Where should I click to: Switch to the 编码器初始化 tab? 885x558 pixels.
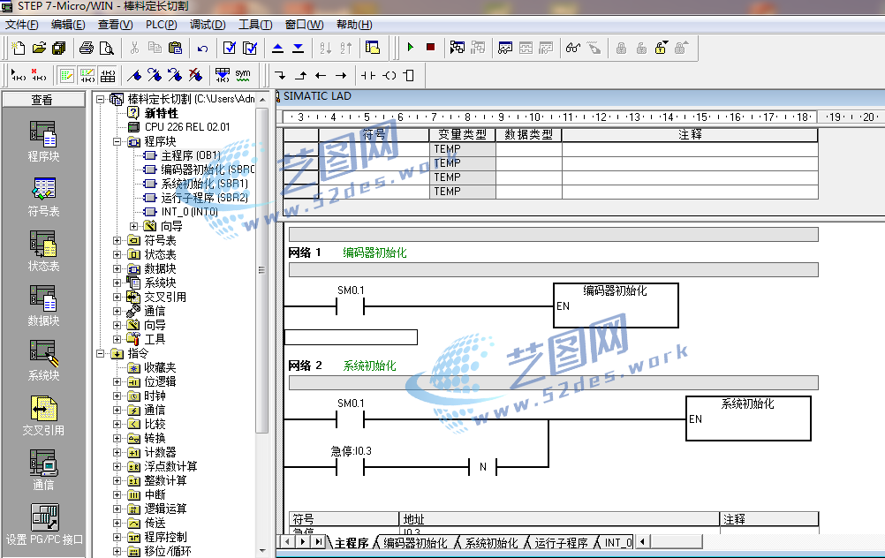pos(415,543)
